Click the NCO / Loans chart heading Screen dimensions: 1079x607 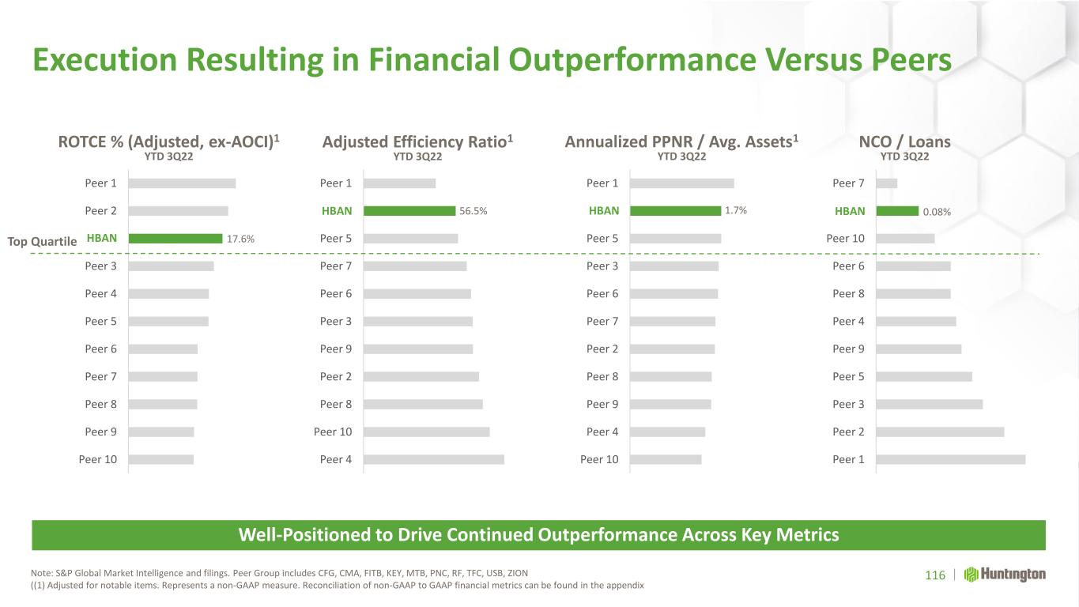904,142
